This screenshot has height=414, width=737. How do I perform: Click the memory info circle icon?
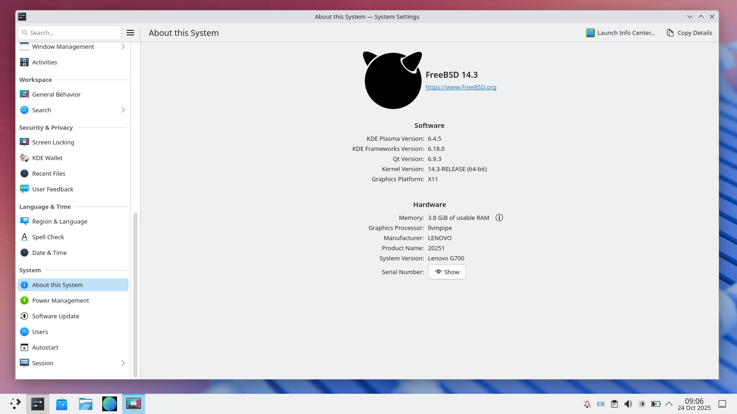pyautogui.click(x=499, y=218)
